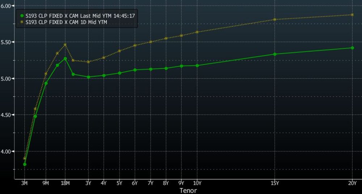Click the green data point at 3M tenor
362x194 pixels.
tap(25, 164)
